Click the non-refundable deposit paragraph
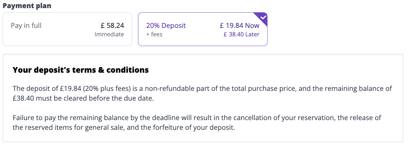 coord(202,93)
